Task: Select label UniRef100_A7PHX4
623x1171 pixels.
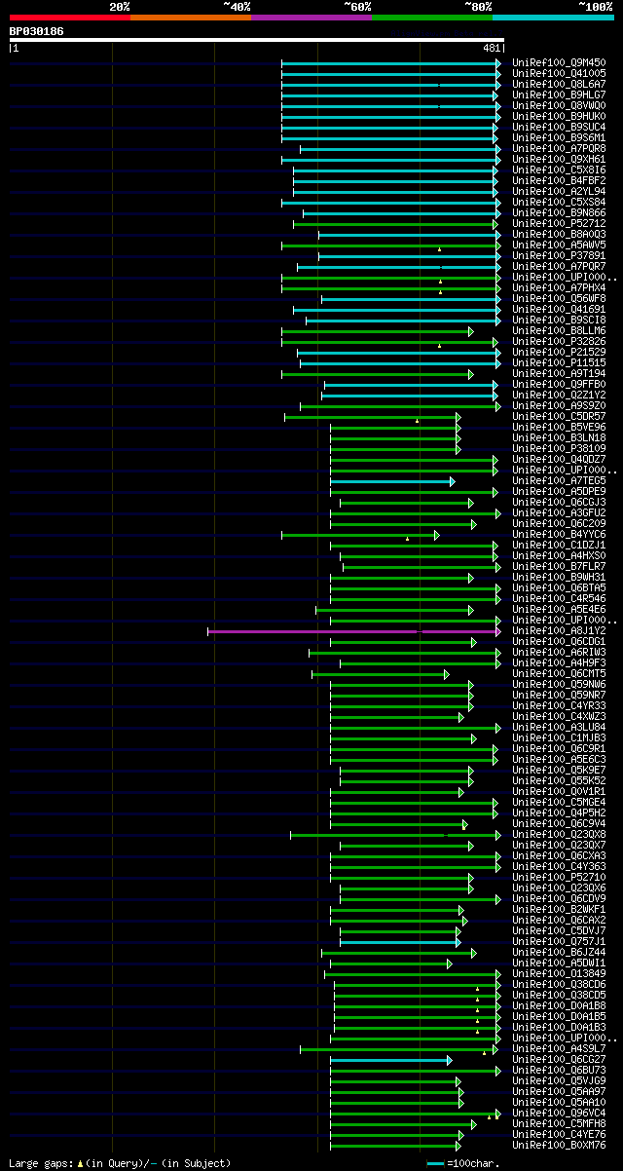Action: 559,287
